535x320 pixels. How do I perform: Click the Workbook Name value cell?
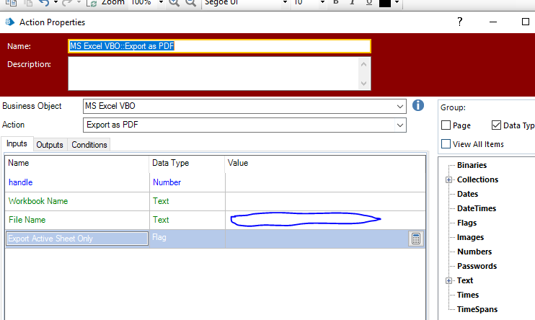tap(325, 201)
